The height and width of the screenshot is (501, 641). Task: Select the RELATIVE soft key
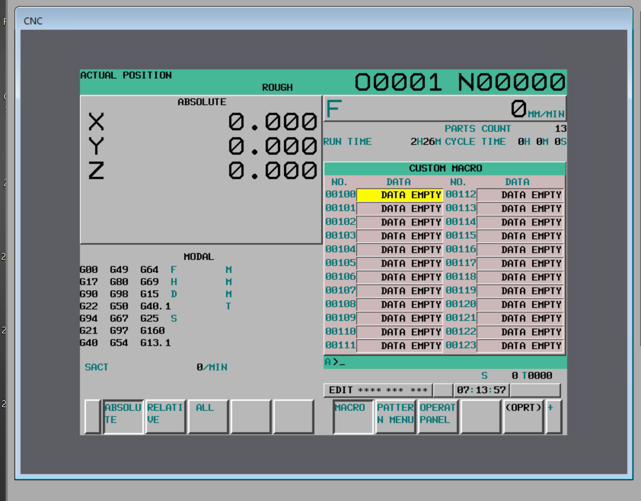(165, 417)
